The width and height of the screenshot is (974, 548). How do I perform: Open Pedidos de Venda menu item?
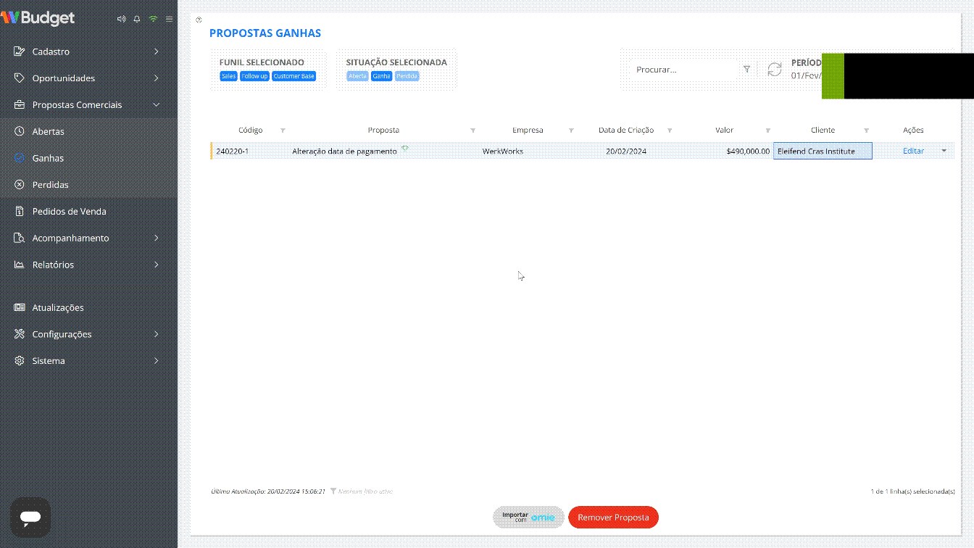click(69, 212)
